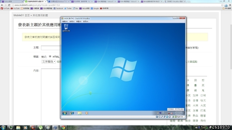The image size is (232, 130).
Task: Click the Right Ctrl host key label
Action: [x=180, y=117]
